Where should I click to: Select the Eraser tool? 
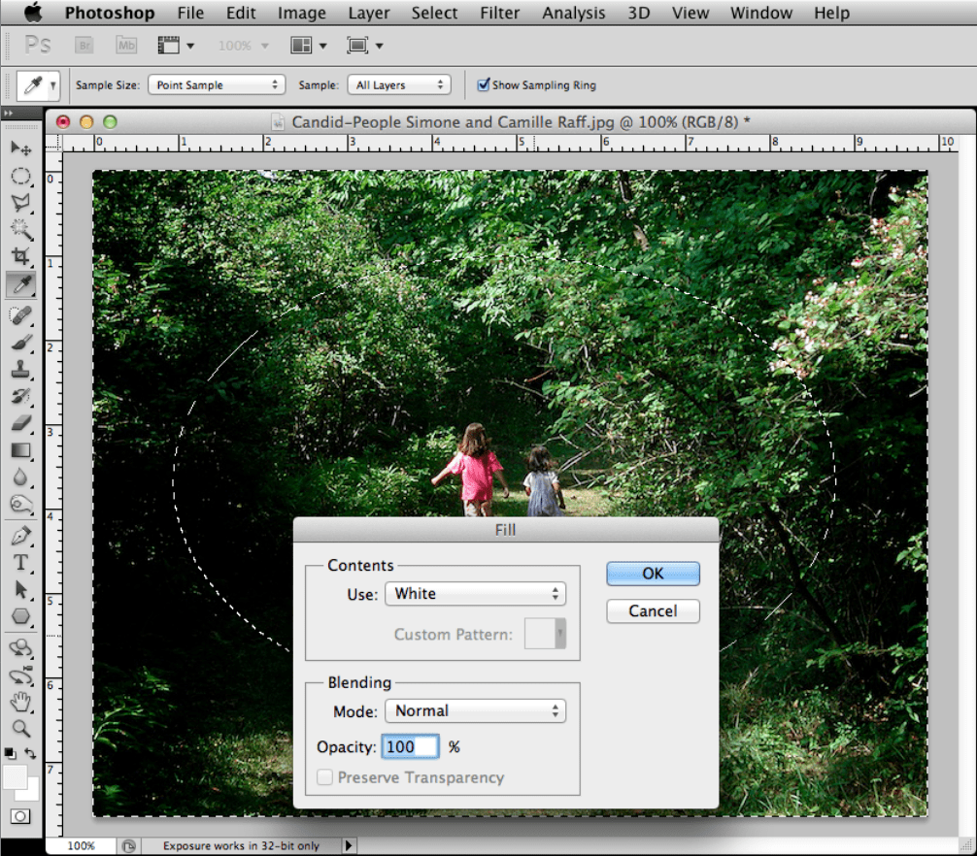point(20,423)
